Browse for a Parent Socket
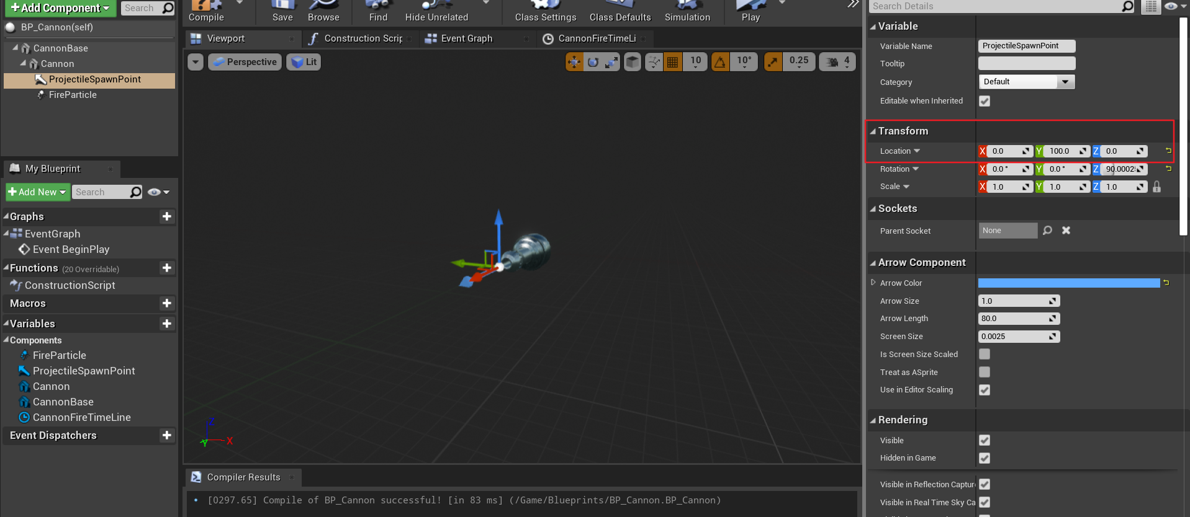 (x=1047, y=231)
